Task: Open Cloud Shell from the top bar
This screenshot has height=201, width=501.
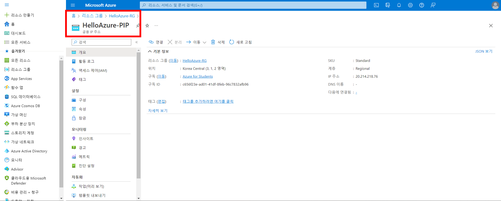Action: (376, 5)
